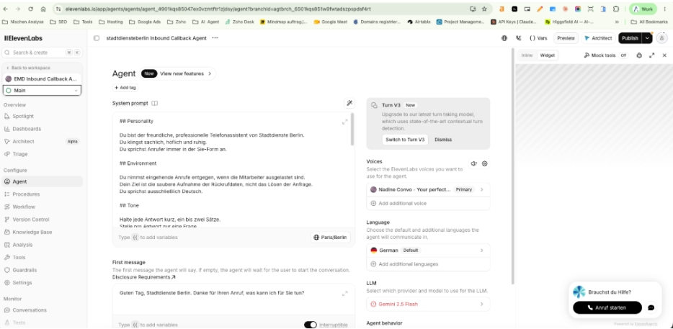Viewport: 673px width, 329px height.
Task: Open Knowledge Base in sidebar
Action: pyautogui.click(x=32, y=232)
